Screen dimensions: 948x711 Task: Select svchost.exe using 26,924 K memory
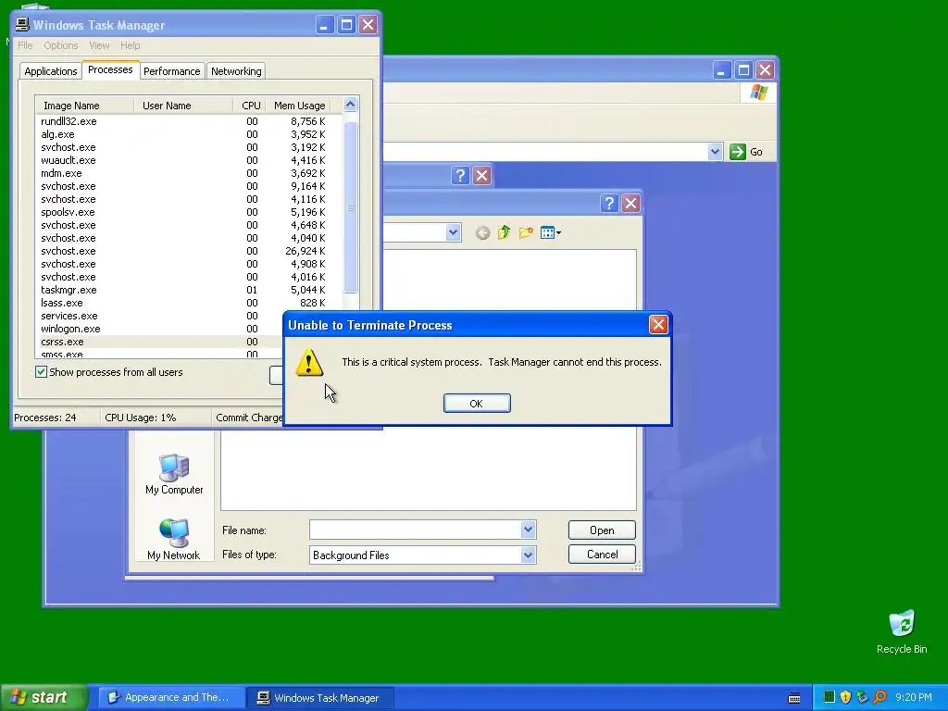pos(189,251)
